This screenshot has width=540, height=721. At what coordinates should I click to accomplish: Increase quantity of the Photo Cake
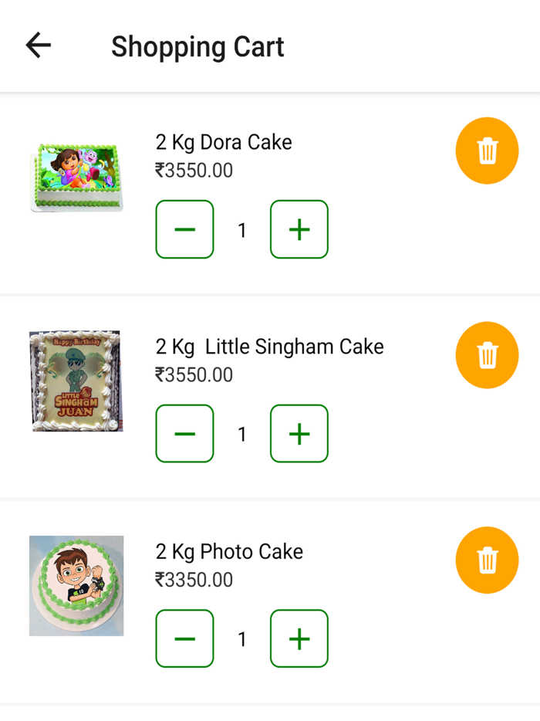point(299,638)
